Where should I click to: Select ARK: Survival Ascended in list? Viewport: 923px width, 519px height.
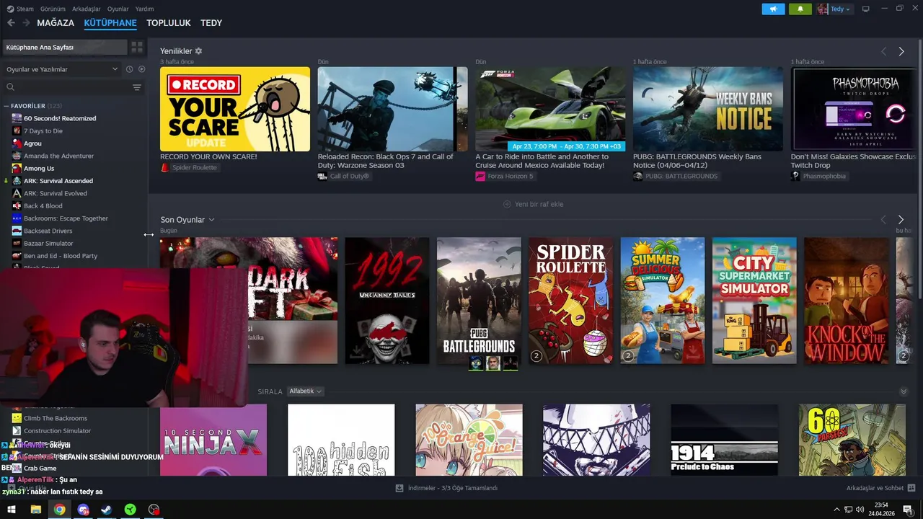click(58, 181)
